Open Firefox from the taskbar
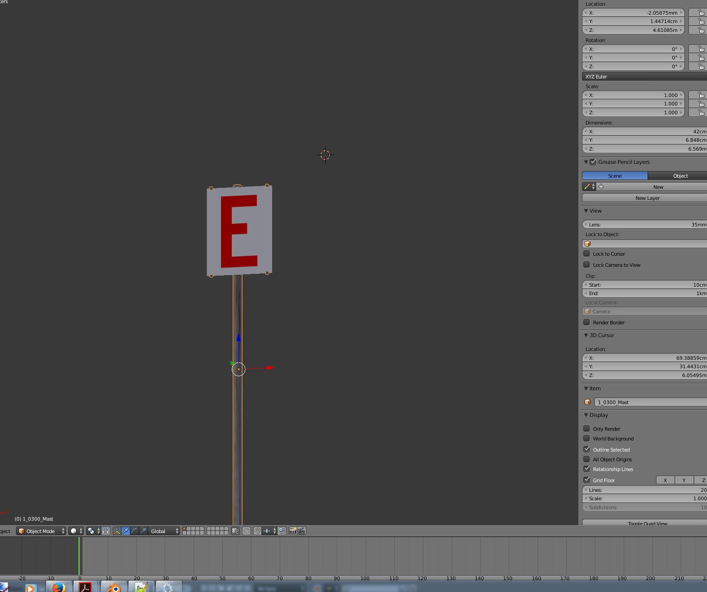This screenshot has height=592, width=707. [x=59, y=587]
